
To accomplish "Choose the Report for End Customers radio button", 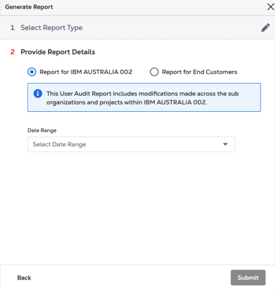I will click(154, 72).
